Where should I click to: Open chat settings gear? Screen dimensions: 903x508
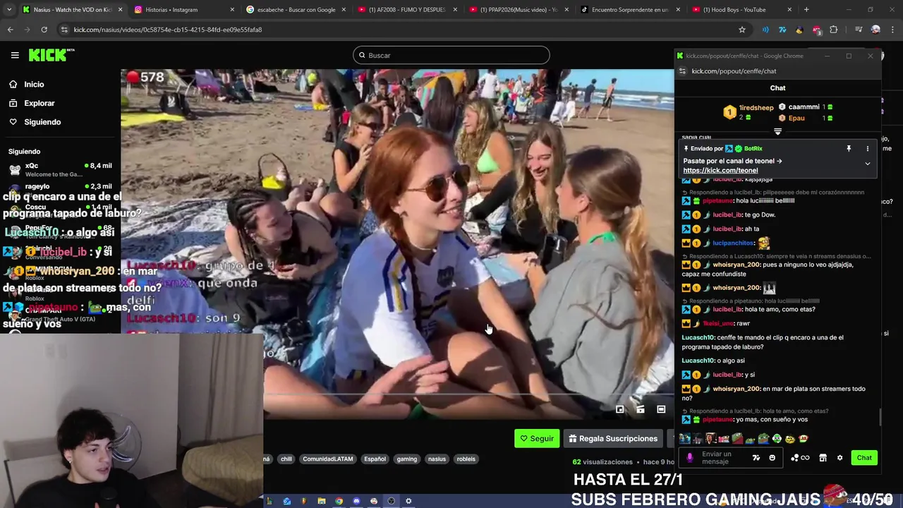point(840,458)
